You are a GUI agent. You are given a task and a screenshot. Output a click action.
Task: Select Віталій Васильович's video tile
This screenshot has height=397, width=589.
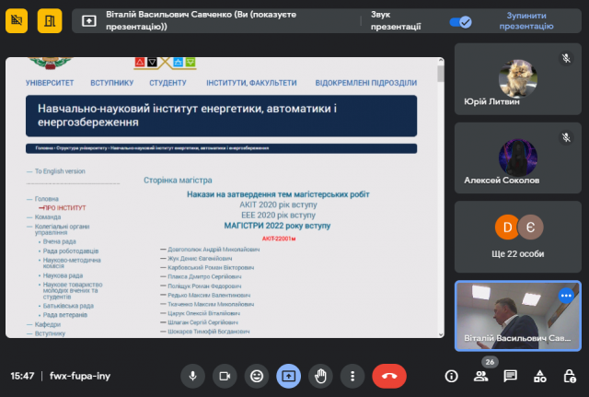pyautogui.click(x=518, y=316)
